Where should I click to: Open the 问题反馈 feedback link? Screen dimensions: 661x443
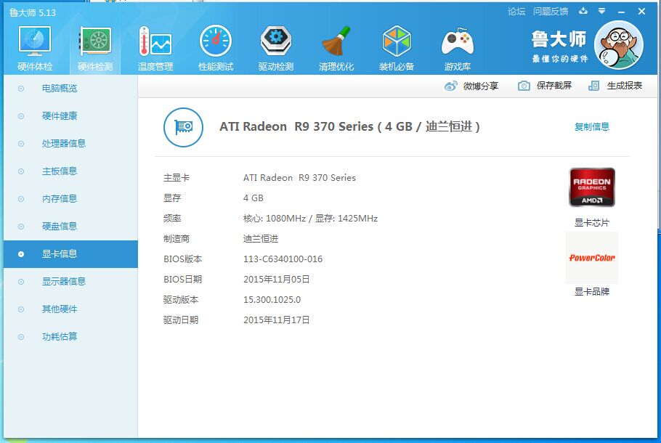click(551, 12)
